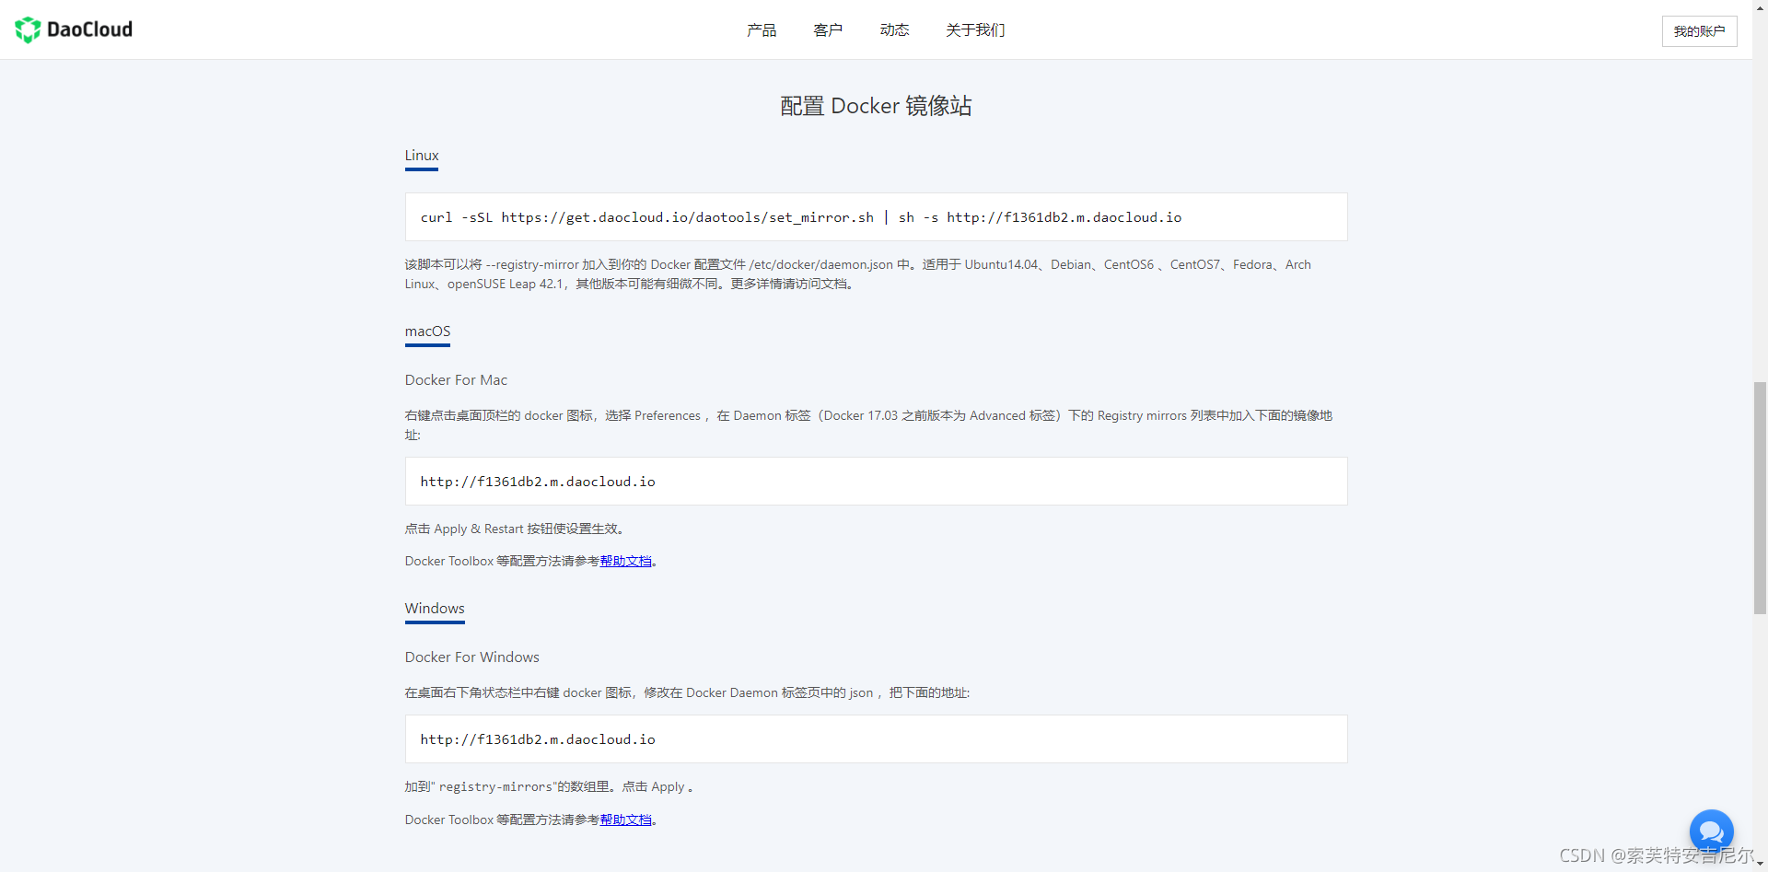Image resolution: width=1768 pixels, height=872 pixels.
Task: Select the macOS section heading
Action: (427, 331)
